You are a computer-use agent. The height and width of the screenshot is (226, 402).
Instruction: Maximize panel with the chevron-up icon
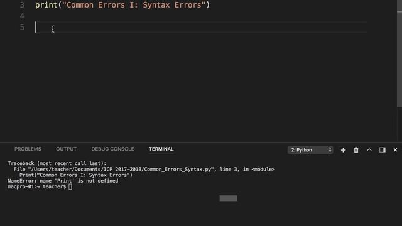click(369, 150)
